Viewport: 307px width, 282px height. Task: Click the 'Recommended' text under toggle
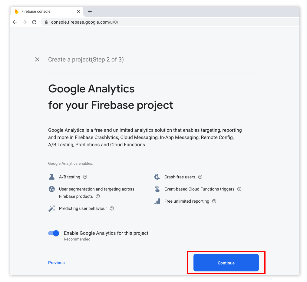77,239
